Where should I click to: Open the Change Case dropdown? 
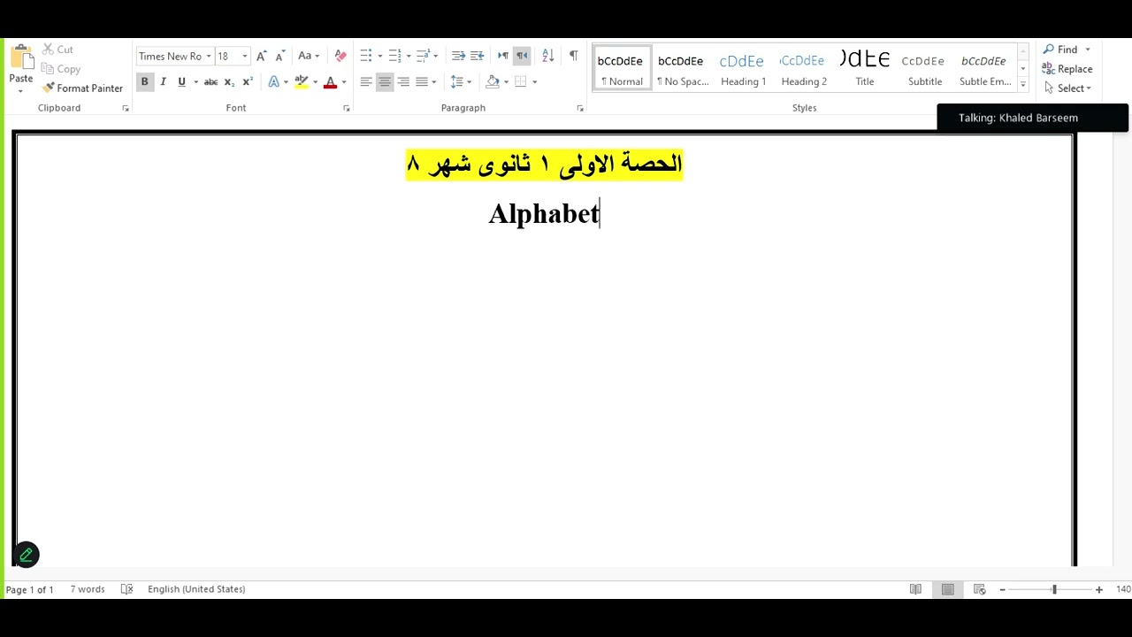pyautogui.click(x=309, y=56)
